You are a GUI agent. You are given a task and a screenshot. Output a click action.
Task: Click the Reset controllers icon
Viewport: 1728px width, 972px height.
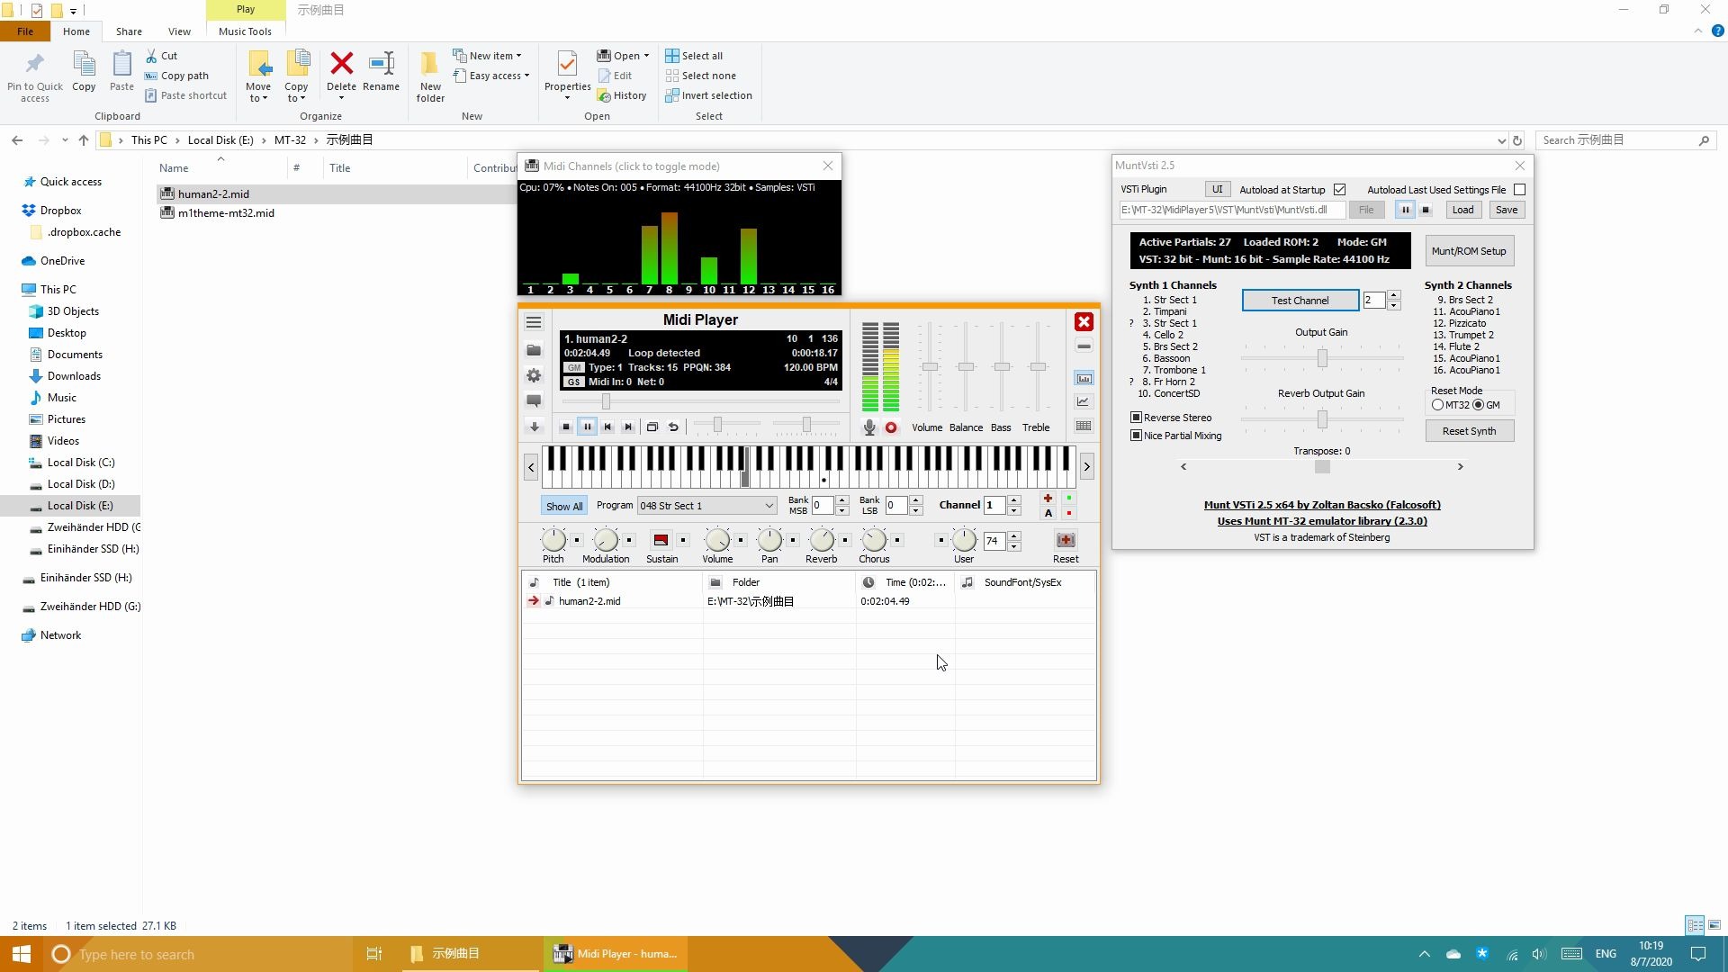[x=1066, y=540]
